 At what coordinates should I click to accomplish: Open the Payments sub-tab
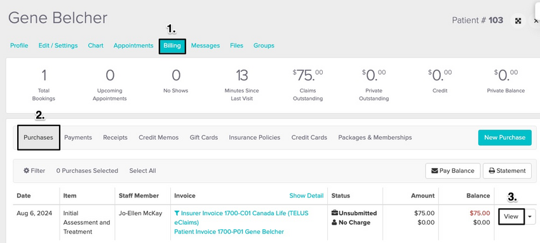pos(78,137)
